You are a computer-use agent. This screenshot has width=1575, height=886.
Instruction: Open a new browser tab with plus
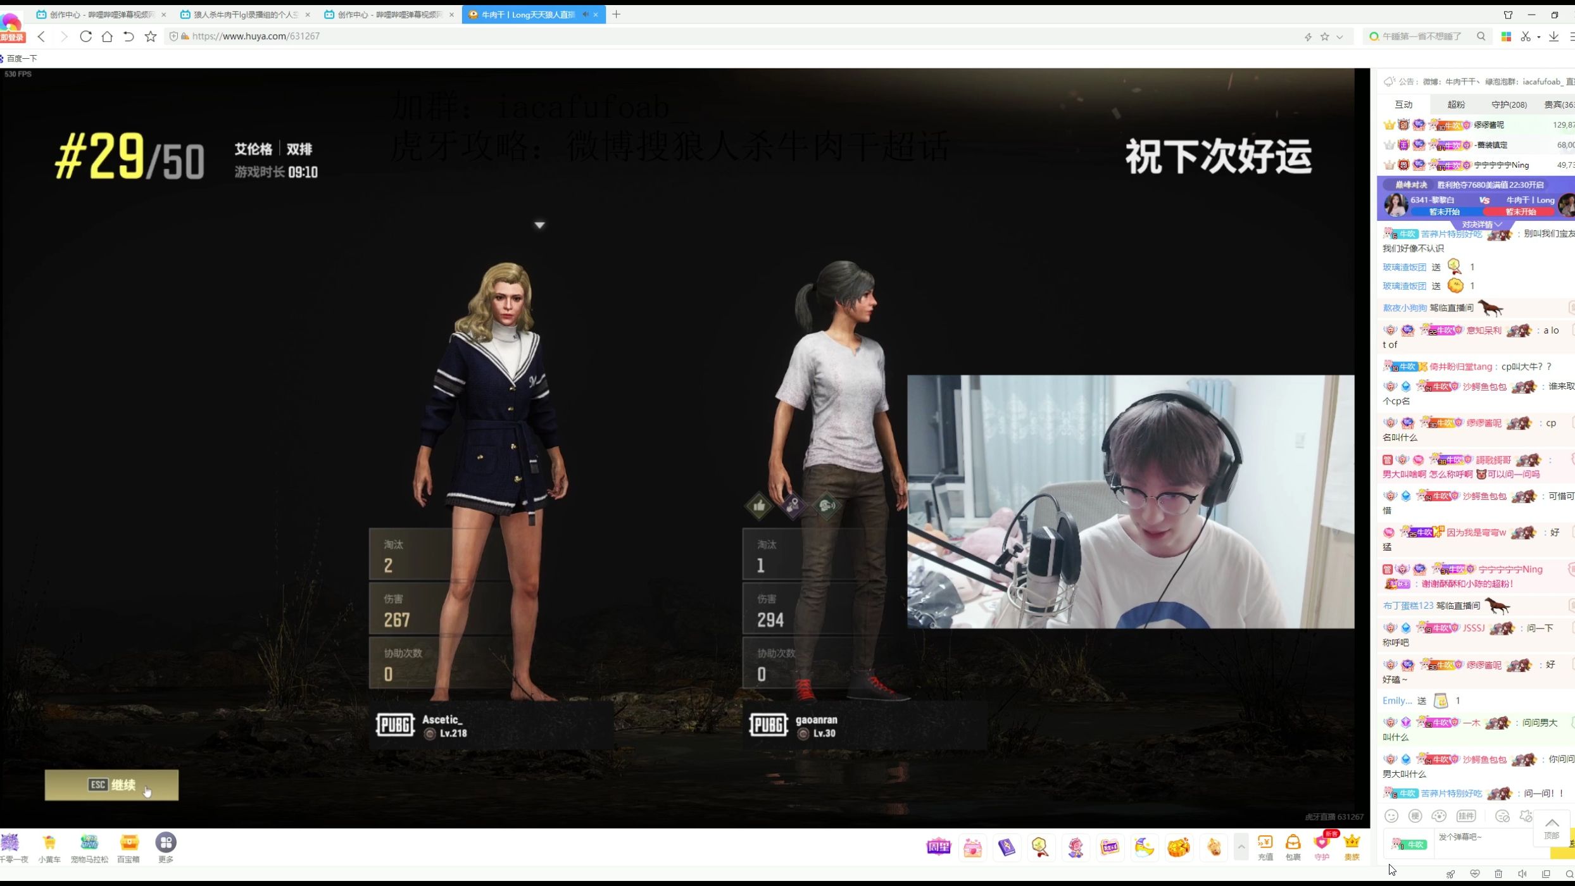tap(616, 14)
